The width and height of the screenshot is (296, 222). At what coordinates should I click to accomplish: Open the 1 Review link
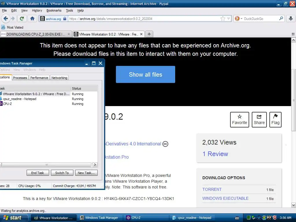point(215,154)
